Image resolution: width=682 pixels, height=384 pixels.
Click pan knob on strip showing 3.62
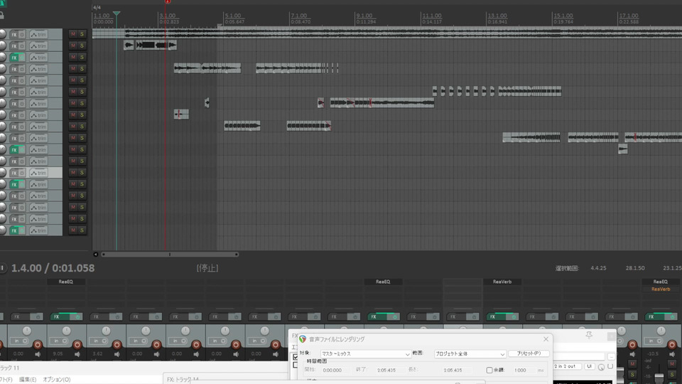point(106,331)
